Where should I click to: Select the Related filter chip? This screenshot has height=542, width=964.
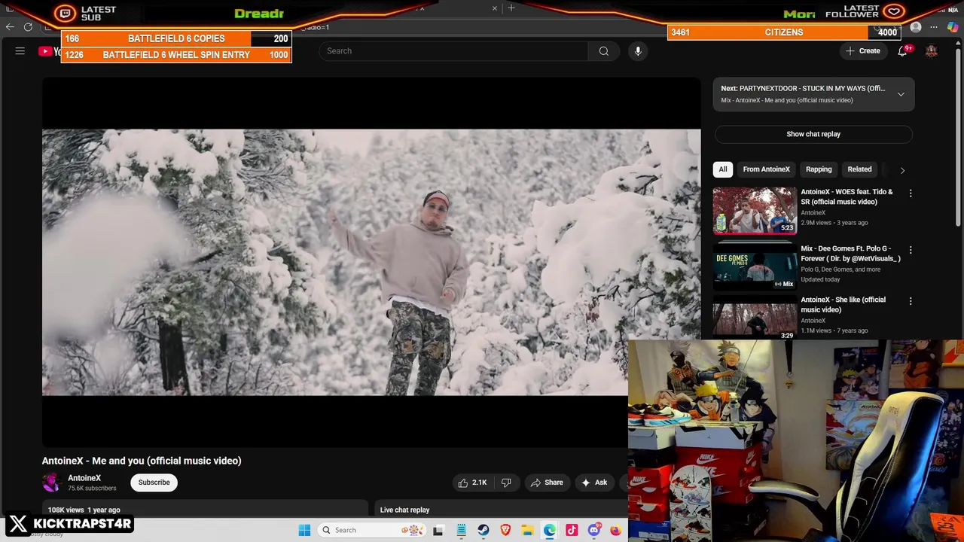click(x=859, y=169)
